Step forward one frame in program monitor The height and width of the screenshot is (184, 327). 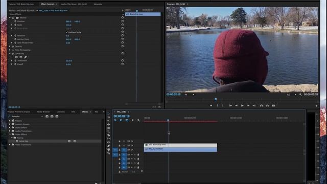(248, 106)
